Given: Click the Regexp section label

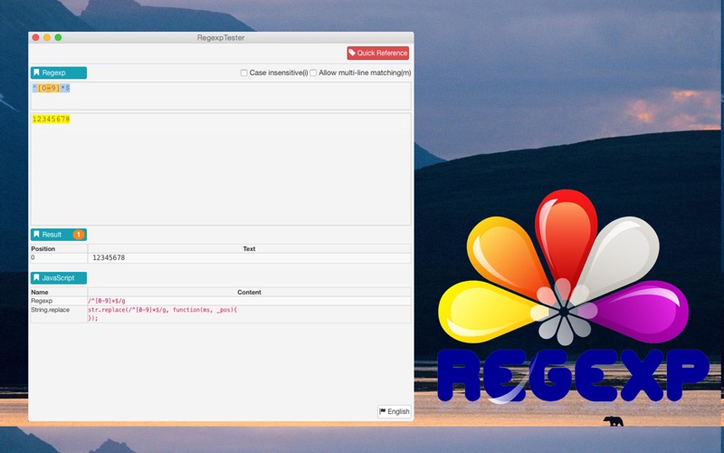Looking at the screenshot, I should (59, 72).
